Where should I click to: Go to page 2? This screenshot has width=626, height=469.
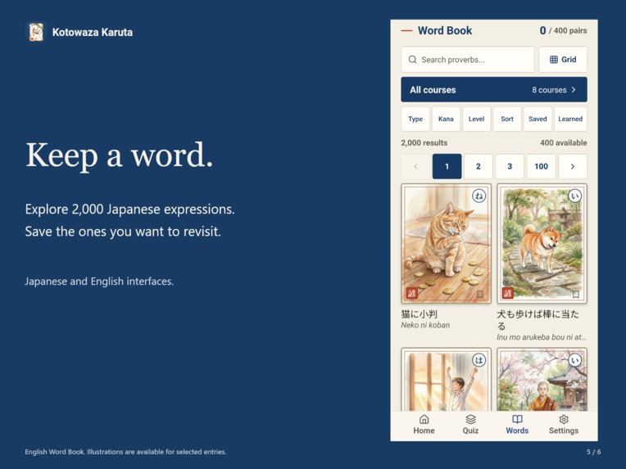coord(479,166)
